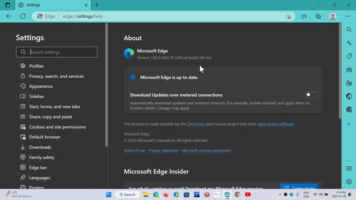Click the browser Back arrow
This screenshot has height=200, width=356.
point(9,16)
